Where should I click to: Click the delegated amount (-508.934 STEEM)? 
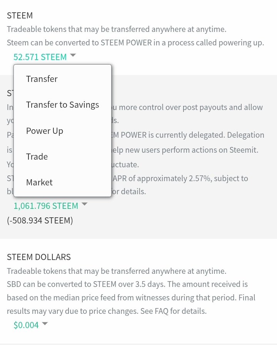40,220
